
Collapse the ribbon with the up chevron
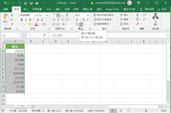pyautogui.click(x=168, y=29)
